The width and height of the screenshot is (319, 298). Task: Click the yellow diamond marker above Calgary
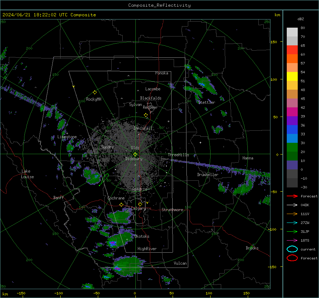click(140, 204)
